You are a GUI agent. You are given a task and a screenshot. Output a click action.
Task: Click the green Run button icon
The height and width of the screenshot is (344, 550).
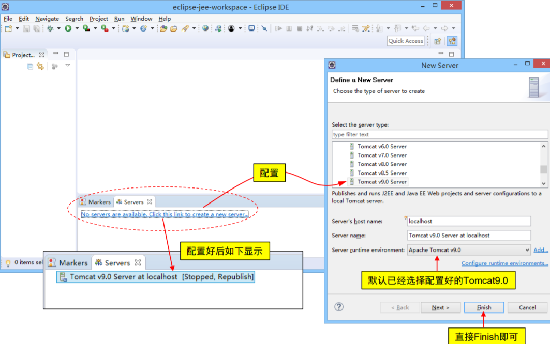[x=68, y=28]
